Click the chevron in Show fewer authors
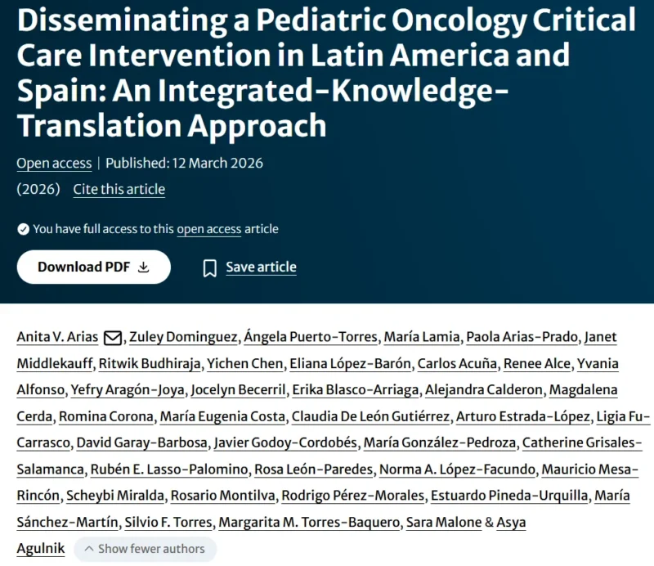The height and width of the screenshot is (566, 654). coord(89,549)
